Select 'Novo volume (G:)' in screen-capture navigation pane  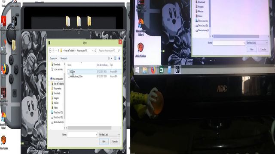coord(57,122)
